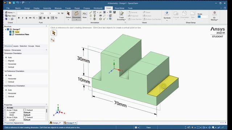Undo the last action
Image resolution: width=232 pixels, height=130 pixels.
click(x=18, y=3)
